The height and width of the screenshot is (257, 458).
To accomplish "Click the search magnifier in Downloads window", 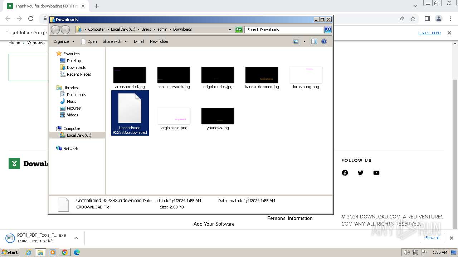I will [328, 30].
